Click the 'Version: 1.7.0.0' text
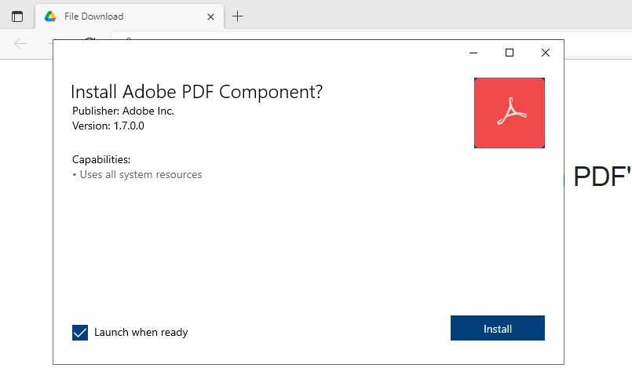 pyautogui.click(x=108, y=126)
